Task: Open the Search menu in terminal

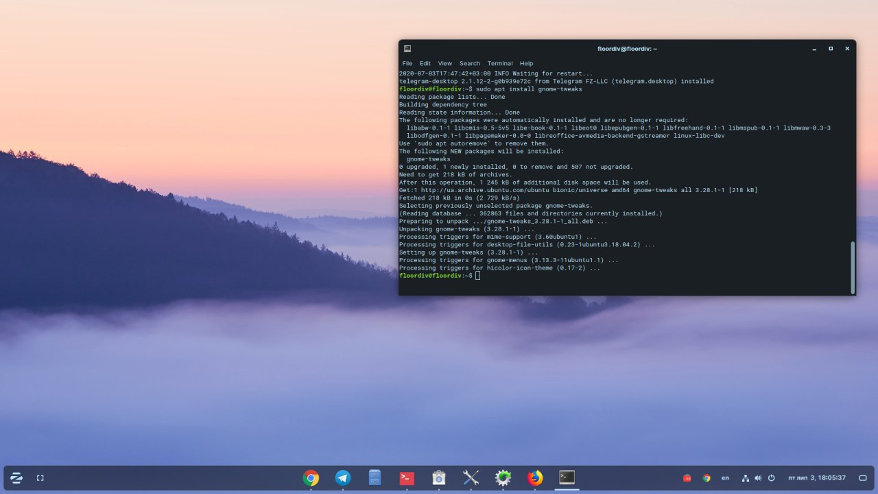Action: 470,63
